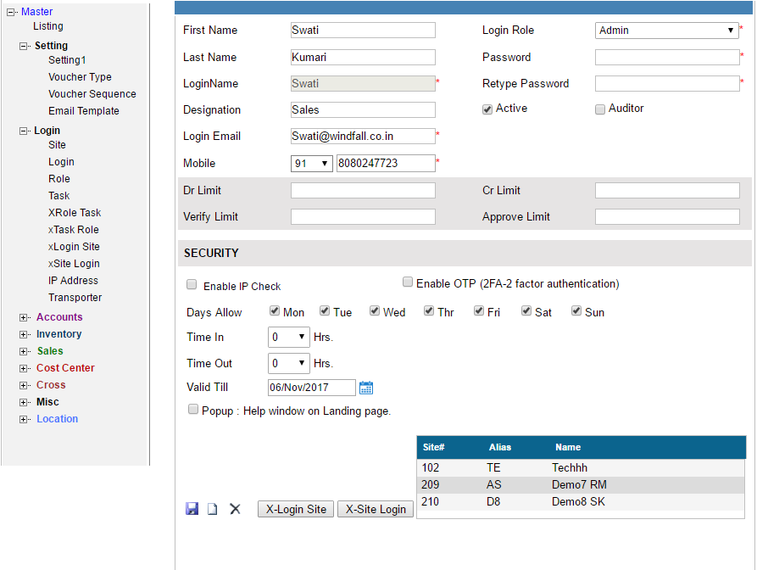The image size is (757, 570).
Task: Enable IP Check checkbox
Action: tap(192, 284)
